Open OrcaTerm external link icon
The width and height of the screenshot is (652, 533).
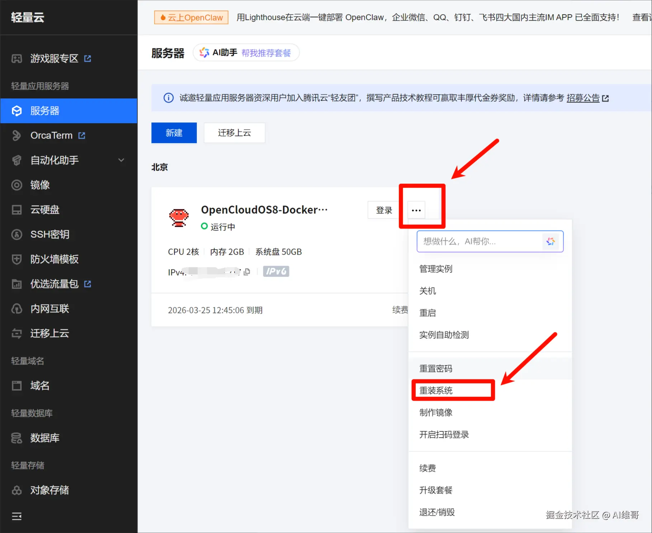(82, 136)
